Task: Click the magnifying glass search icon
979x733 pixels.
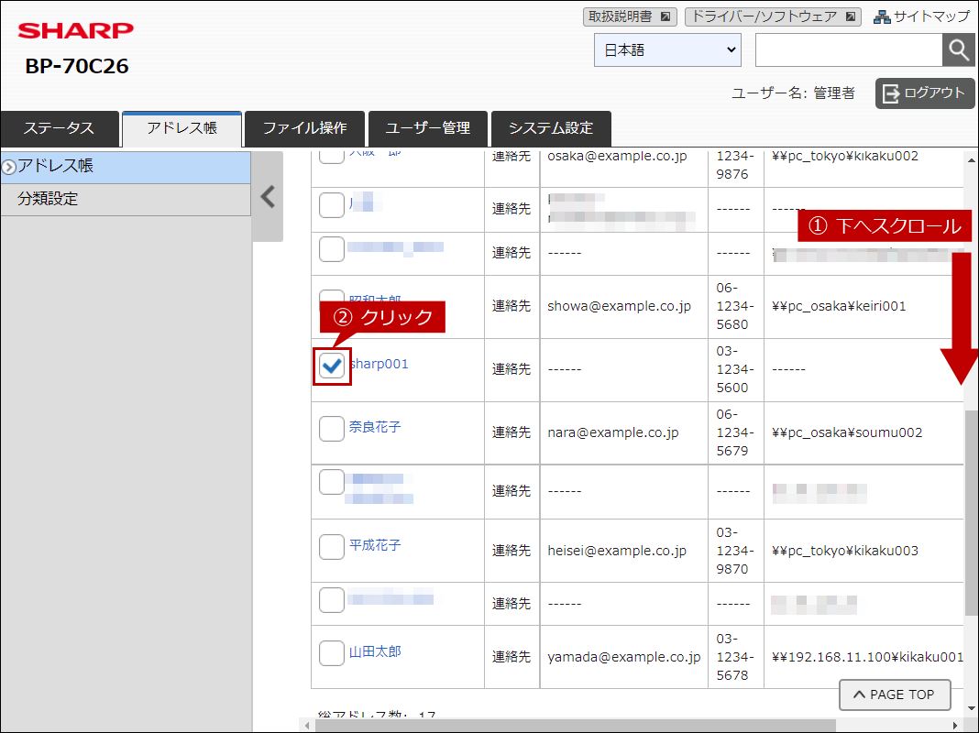Action: 958,50
